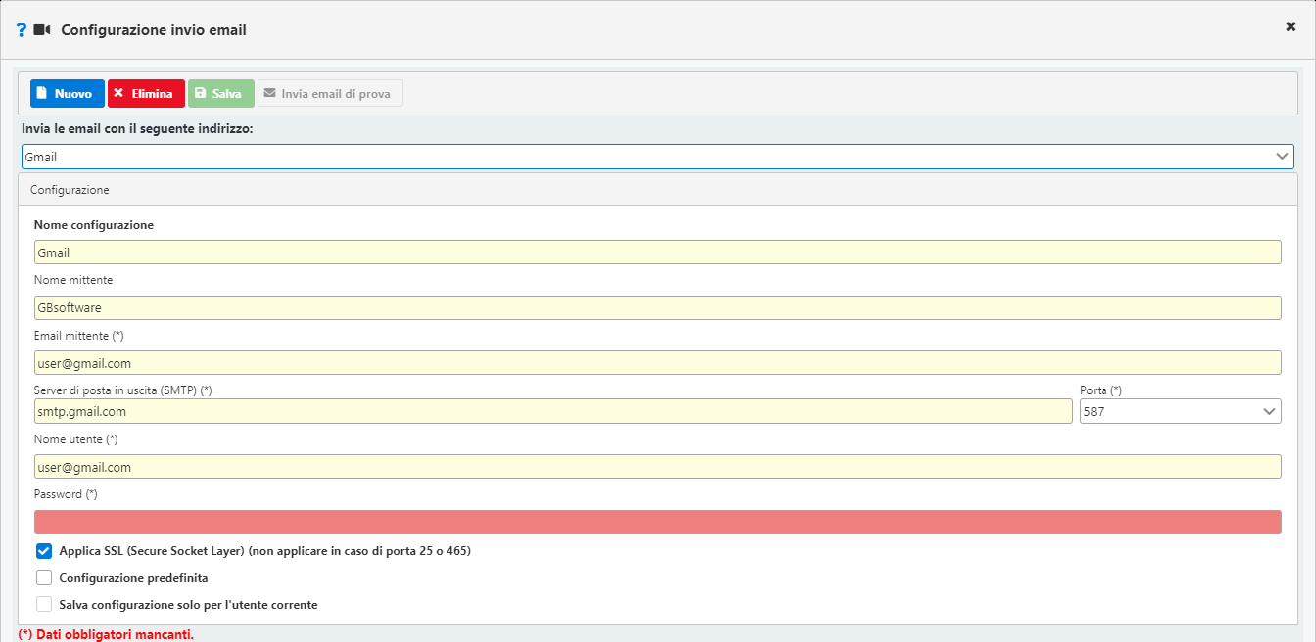Screen dimensions: 1316x642
Task: Click the 'Server di posta in uscita (SMTP)' label
Action: 122,390
